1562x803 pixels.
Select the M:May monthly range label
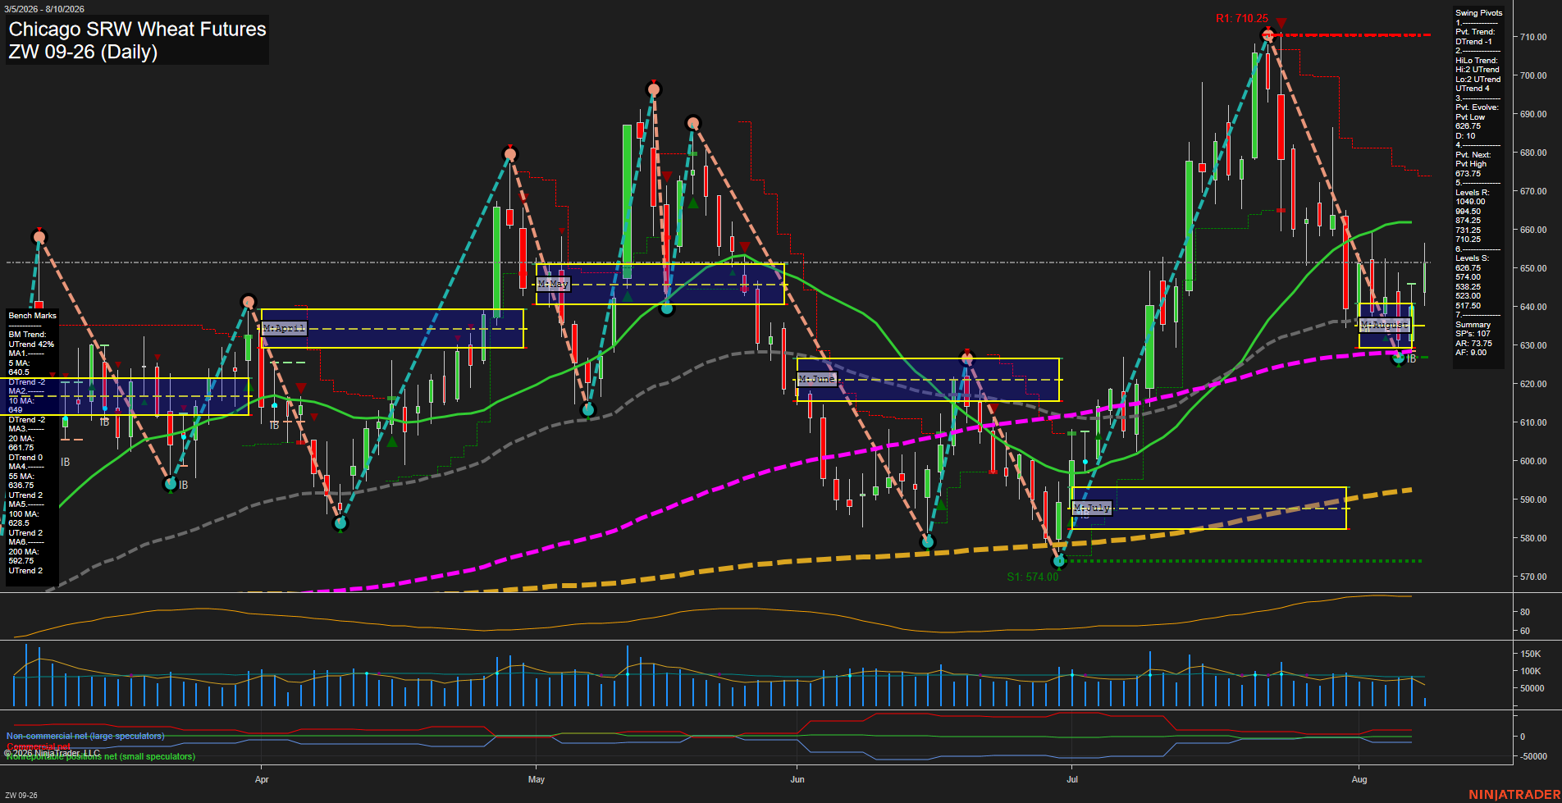click(x=553, y=284)
